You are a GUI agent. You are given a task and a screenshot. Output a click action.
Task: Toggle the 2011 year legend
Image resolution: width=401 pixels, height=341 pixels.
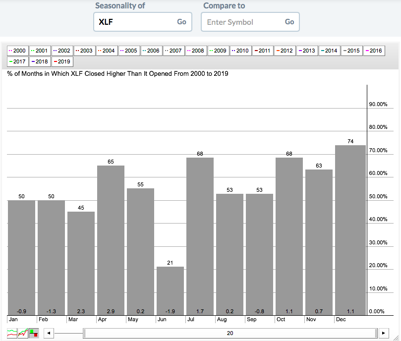click(x=263, y=51)
